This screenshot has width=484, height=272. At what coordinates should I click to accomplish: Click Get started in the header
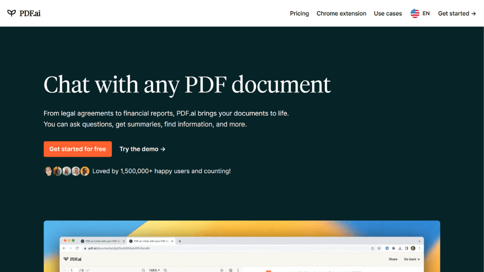457,13
